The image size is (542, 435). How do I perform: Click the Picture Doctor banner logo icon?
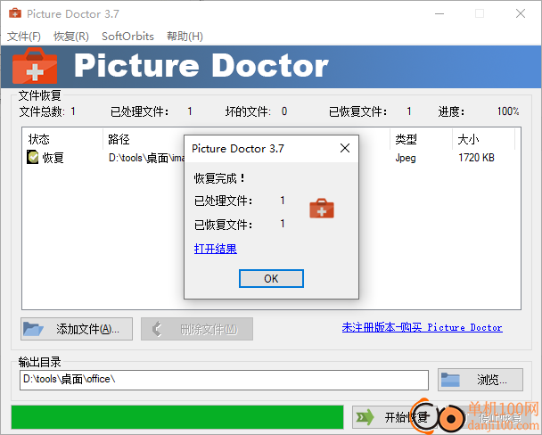click(x=35, y=66)
